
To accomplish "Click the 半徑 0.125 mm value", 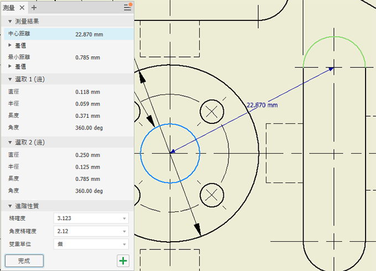I will (87, 167).
